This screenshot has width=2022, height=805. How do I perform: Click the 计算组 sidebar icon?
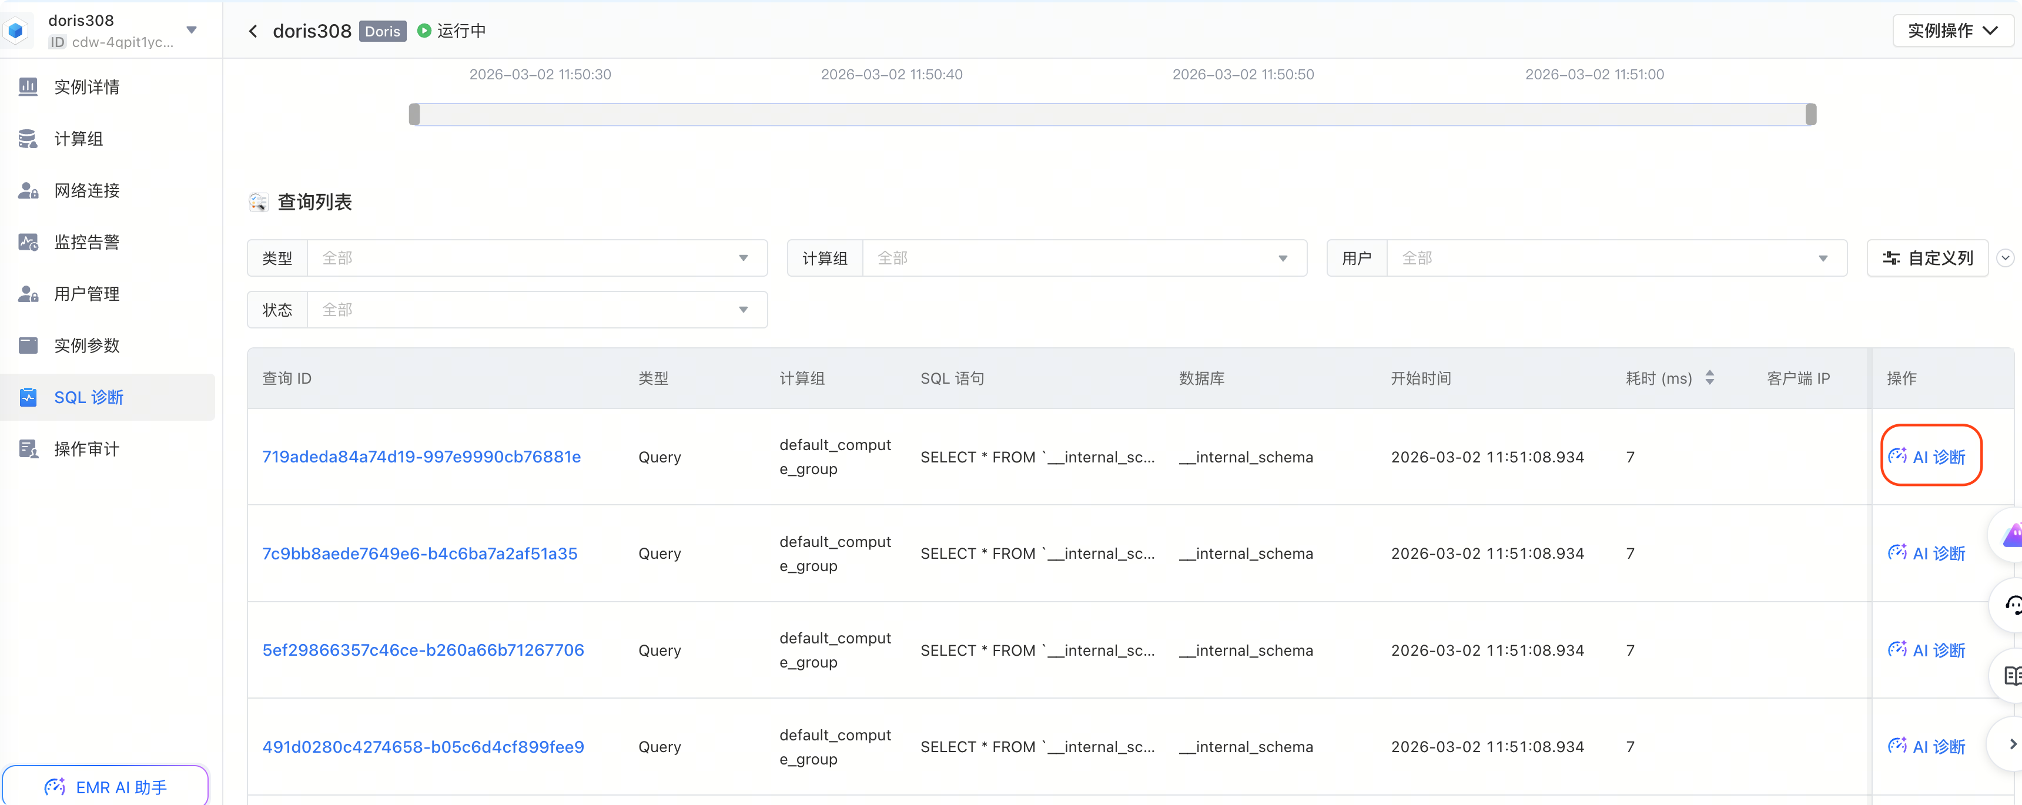pos(28,139)
